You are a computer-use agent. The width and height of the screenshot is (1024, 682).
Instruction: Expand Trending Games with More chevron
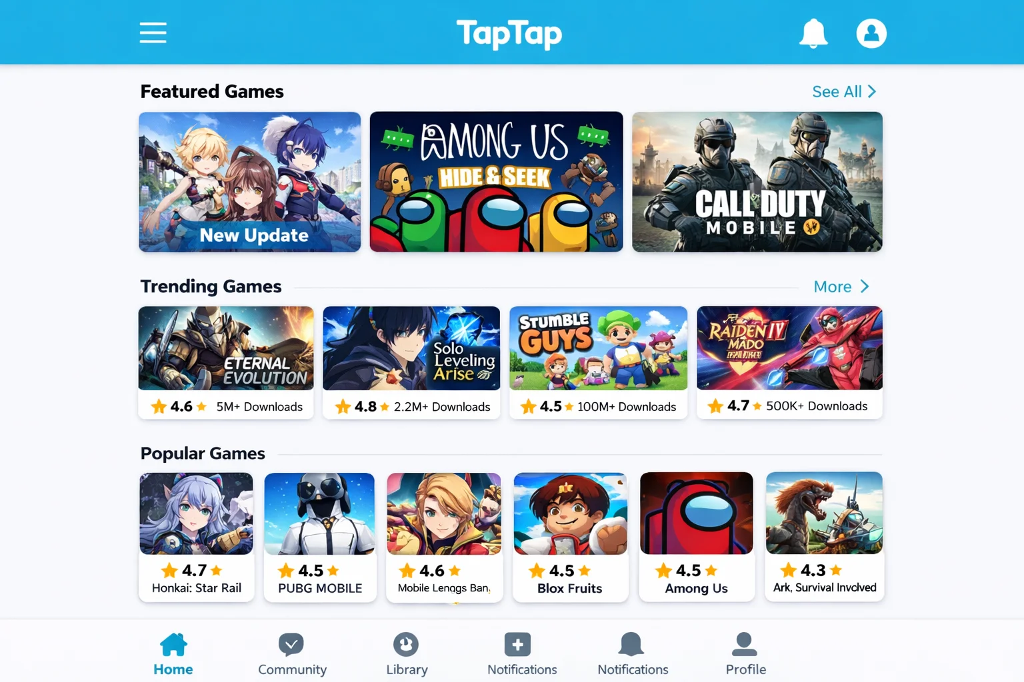tap(841, 286)
